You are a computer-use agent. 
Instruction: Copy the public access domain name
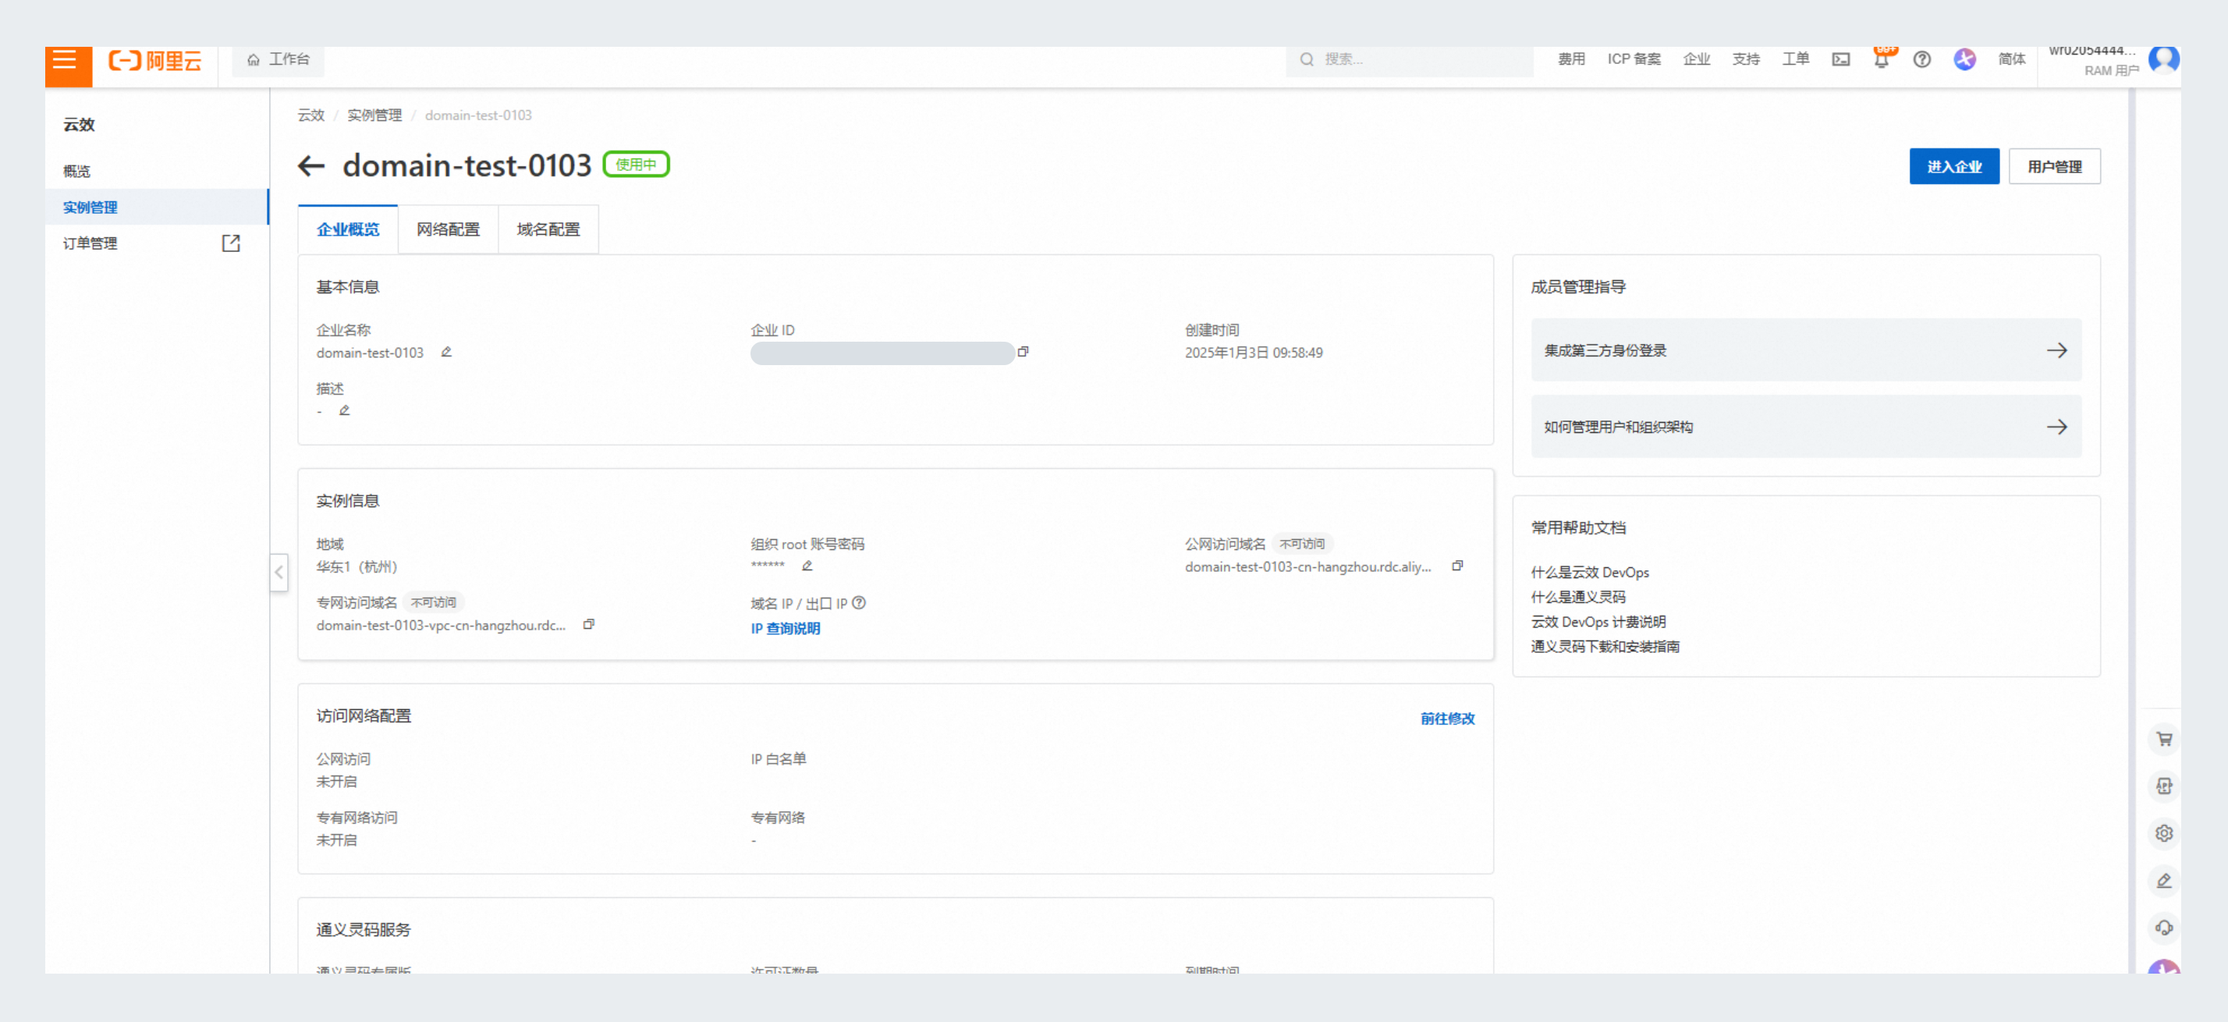pos(1457,566)
